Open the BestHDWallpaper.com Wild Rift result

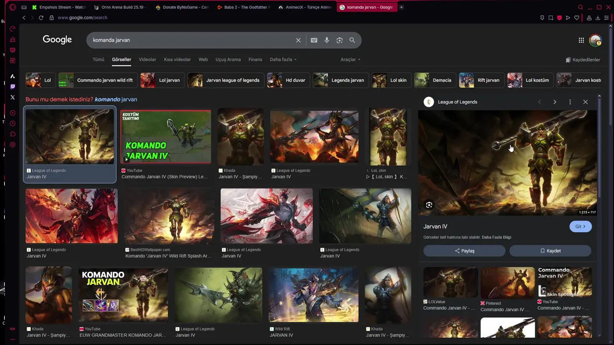(x=169, y=216)
